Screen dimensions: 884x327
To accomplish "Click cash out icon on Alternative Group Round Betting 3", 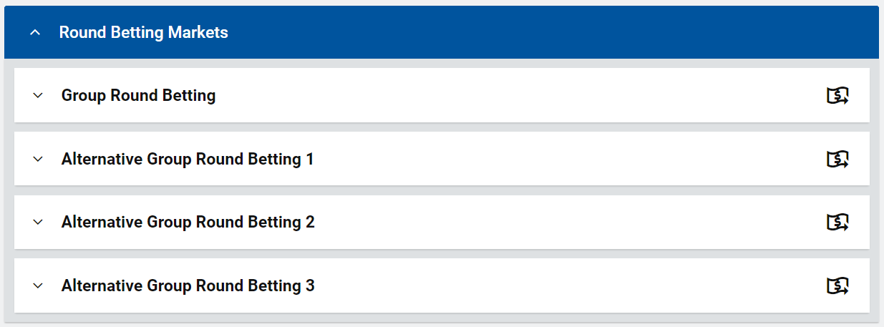I will click(x=837, y=285).
